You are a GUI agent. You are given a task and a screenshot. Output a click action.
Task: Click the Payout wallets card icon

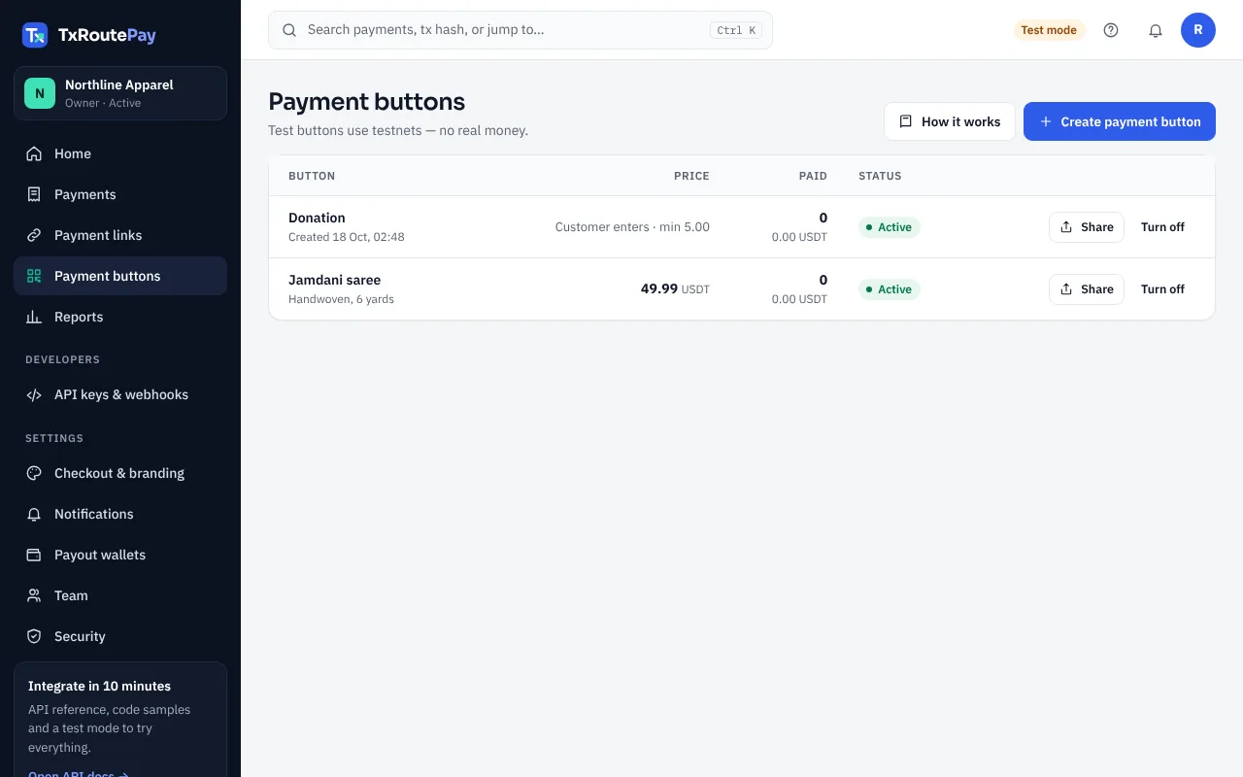34,555
